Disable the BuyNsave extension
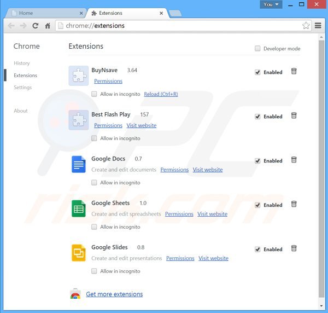 tap(257, 72)
